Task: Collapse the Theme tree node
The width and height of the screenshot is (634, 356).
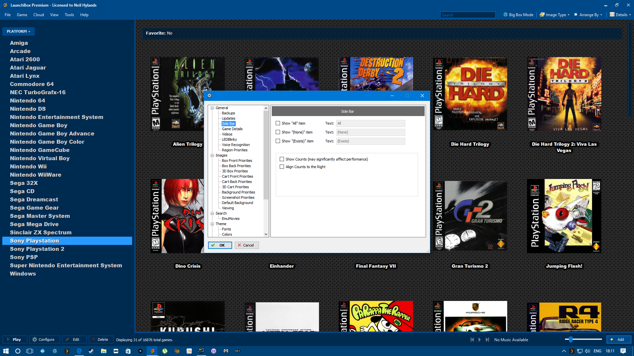Action: [212, 224]
